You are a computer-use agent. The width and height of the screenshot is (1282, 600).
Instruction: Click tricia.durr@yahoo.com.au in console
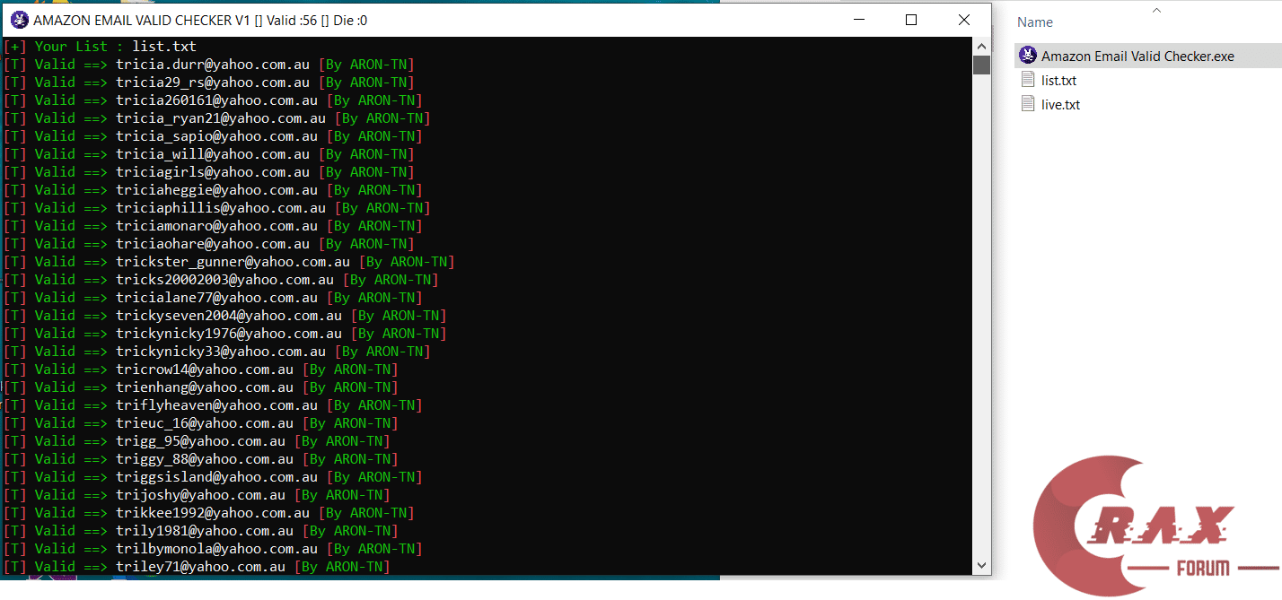pyautogui.click(x=213, y=64)
